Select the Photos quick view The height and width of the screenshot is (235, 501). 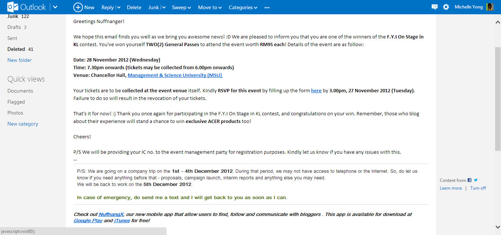15,113
